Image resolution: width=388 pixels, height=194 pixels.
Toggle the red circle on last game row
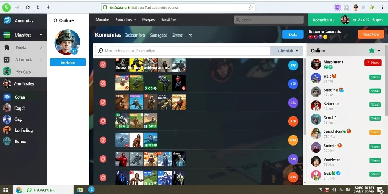[x=103, y=178]
